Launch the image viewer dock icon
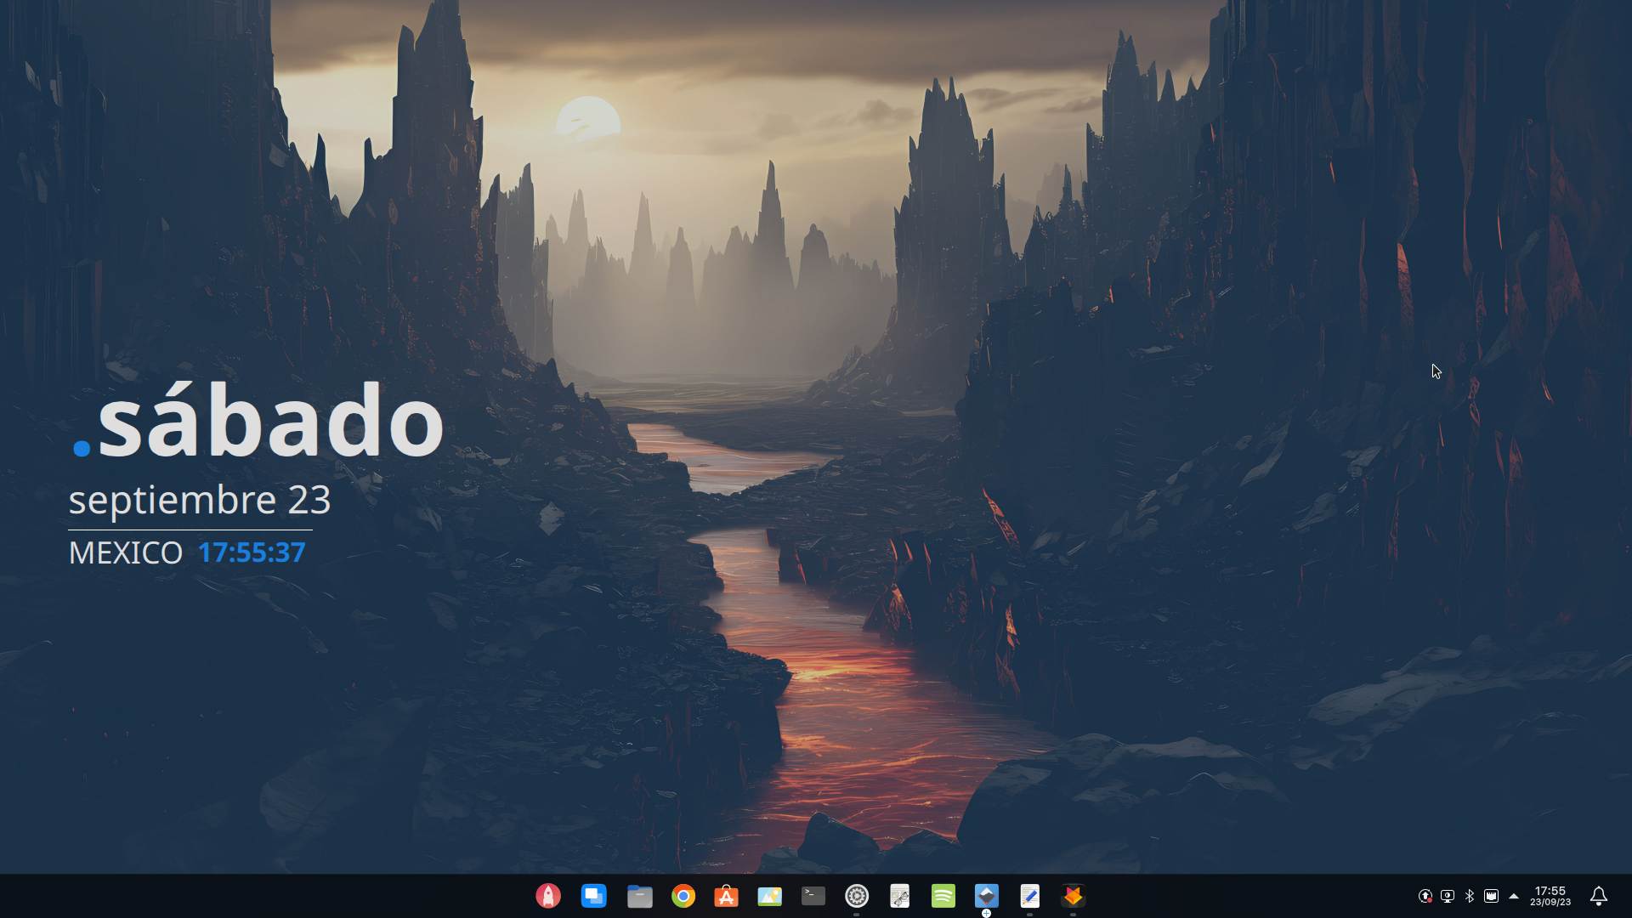This screenshot has width=1632, height=918. (769, 896)
